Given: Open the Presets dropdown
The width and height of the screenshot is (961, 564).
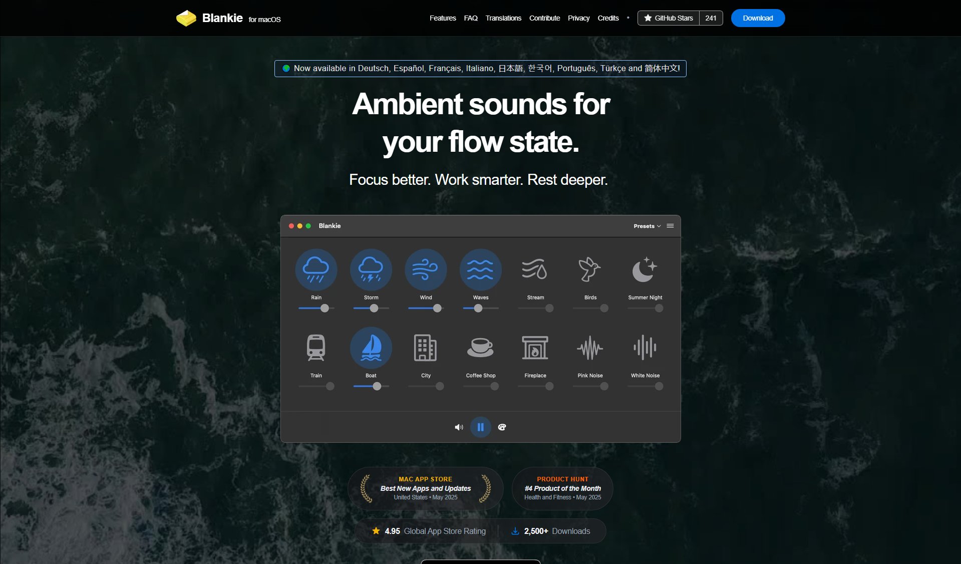Looking at the screenshot, I should pyautogui.click(x=647, y=226).
